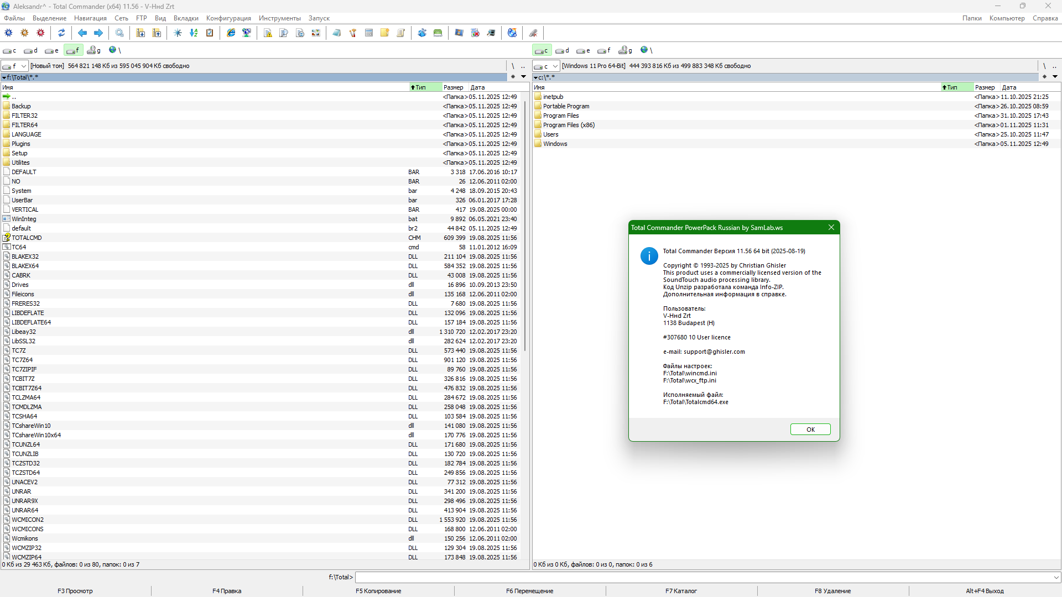Click the calculator toolbar icon

(369, 33)
